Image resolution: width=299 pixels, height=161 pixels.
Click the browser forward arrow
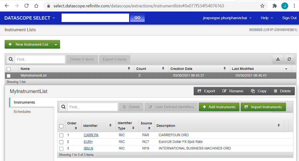pos(17,6)
